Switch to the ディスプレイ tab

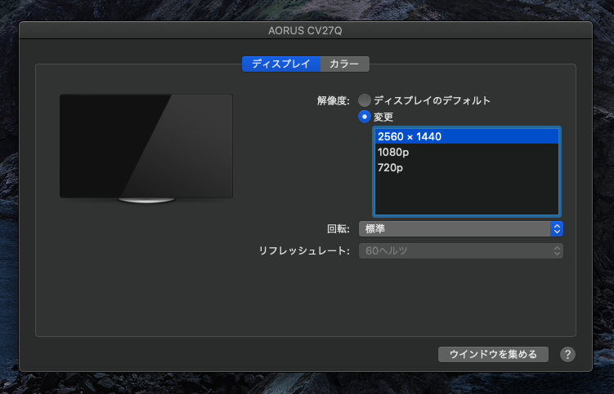point(281,64)
